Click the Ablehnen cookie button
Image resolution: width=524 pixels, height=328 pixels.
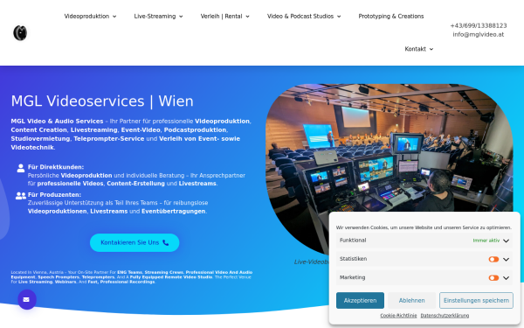(411, 301)
